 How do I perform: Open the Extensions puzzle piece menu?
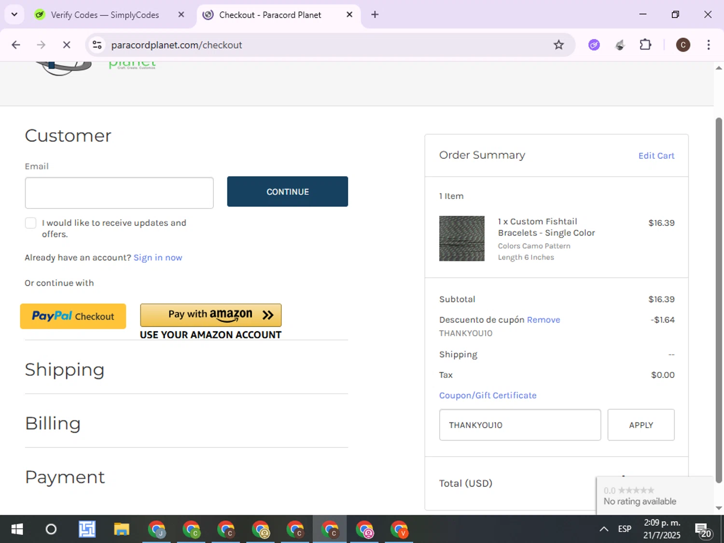pos(645,45)
